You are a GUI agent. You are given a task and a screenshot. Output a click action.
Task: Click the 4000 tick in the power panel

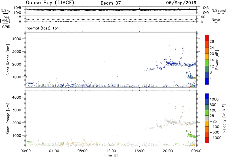pos(16,39)
